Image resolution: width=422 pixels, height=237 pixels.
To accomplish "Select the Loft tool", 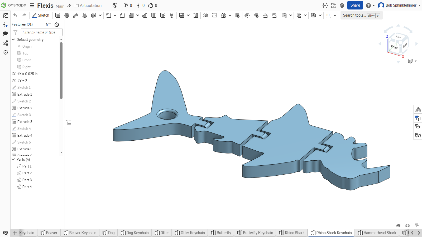I will 85,15.
